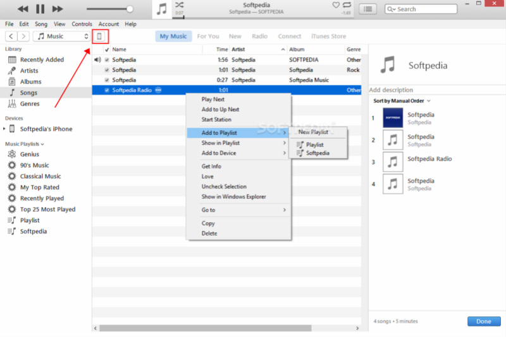Add song to Softpedia playlist in submenu
This screenshot has width=506, height=337.
click(x=318, y=153)
